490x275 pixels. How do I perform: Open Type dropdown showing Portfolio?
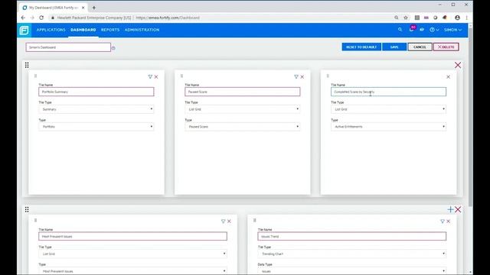point(96,127)
